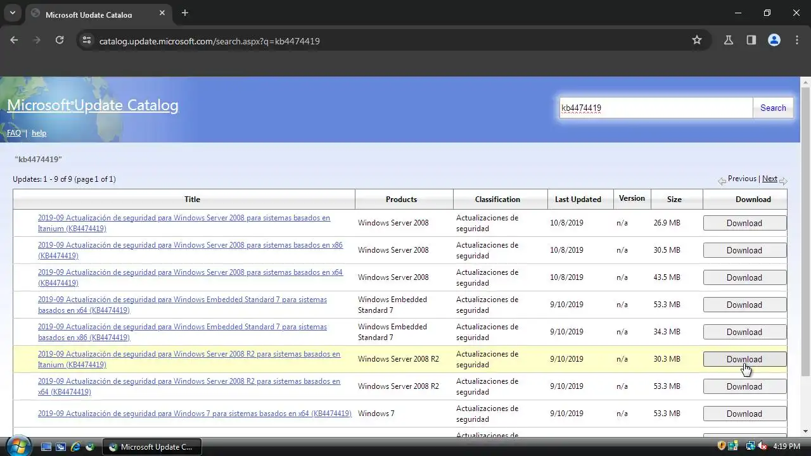
Task: Open Chrome Labs flask icon
Action: pyautogui.click(x=729, y=40)
